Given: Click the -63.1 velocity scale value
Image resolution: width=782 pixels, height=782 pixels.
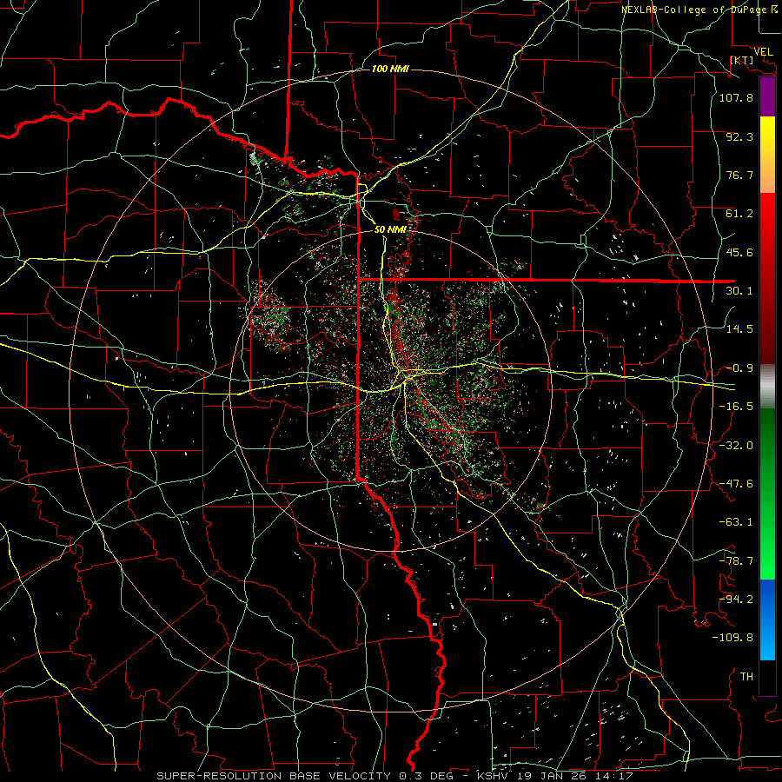Looking at the screenshot, I should coord(736,522).
